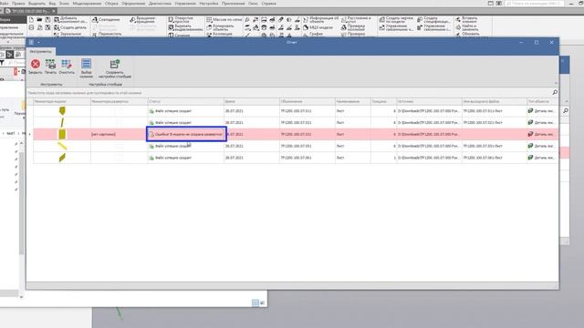
Task: Open the Справка menu
Action: (268, 4)
